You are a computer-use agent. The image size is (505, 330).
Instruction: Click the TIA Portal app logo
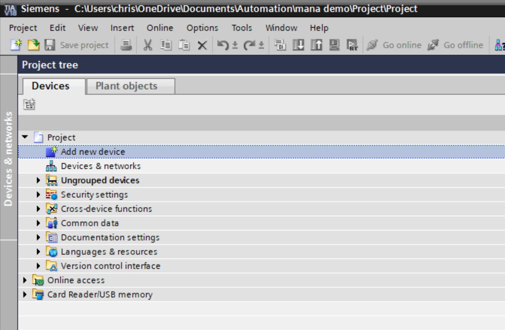click(x=10, y=9)
